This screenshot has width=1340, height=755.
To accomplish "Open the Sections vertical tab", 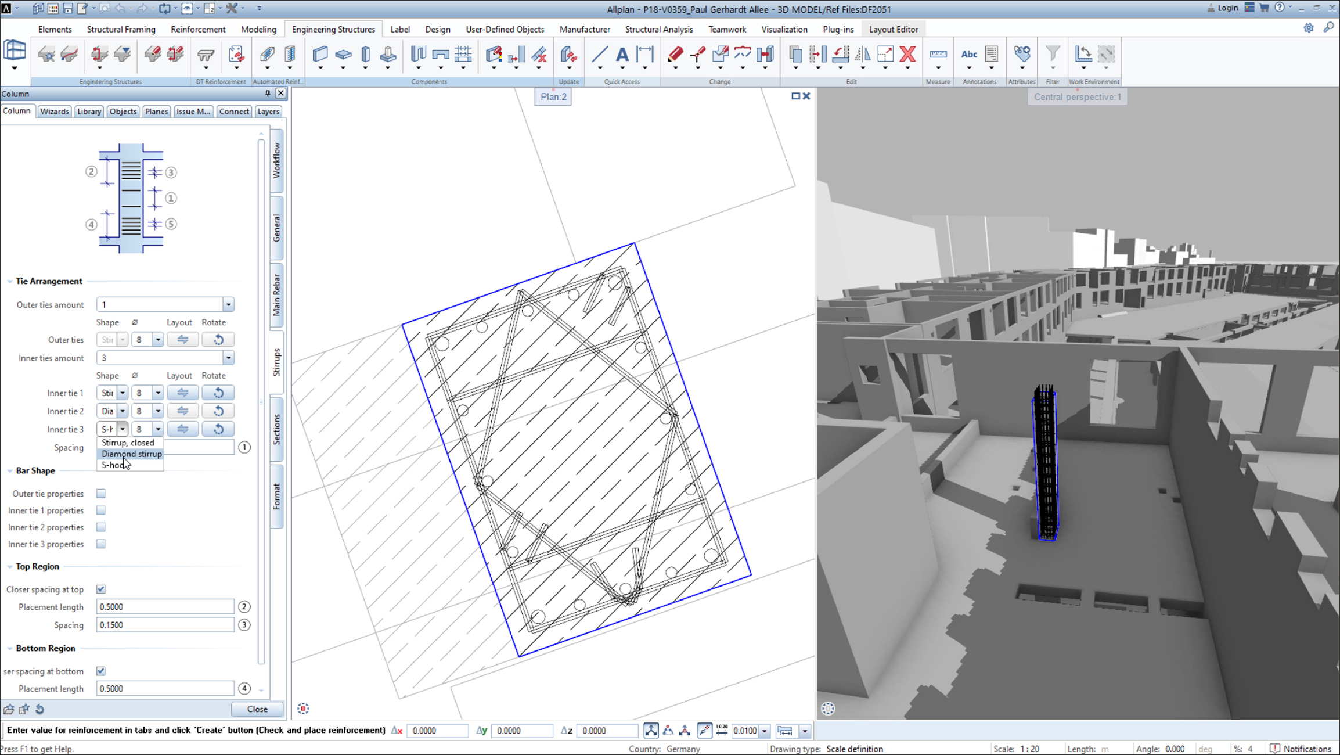I will 277,430.
